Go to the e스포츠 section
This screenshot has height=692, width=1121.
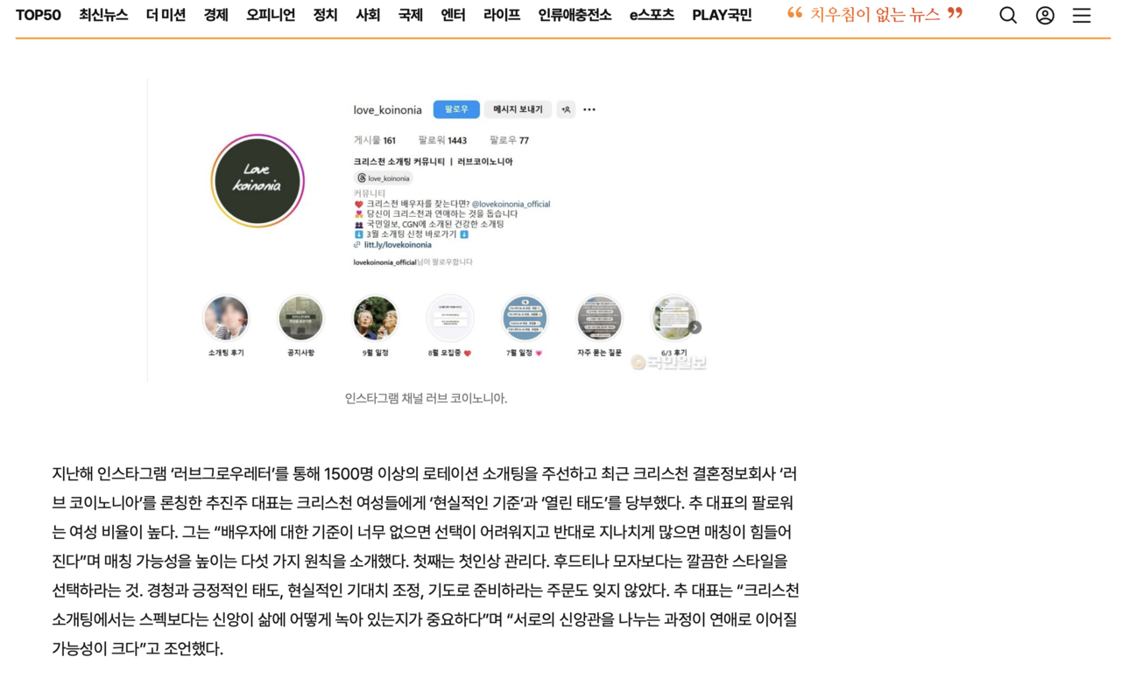[652, 15]
